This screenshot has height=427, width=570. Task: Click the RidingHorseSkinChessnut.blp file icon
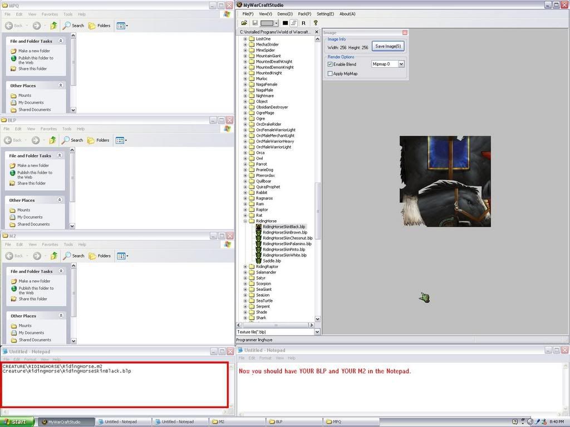coord(258,238)
